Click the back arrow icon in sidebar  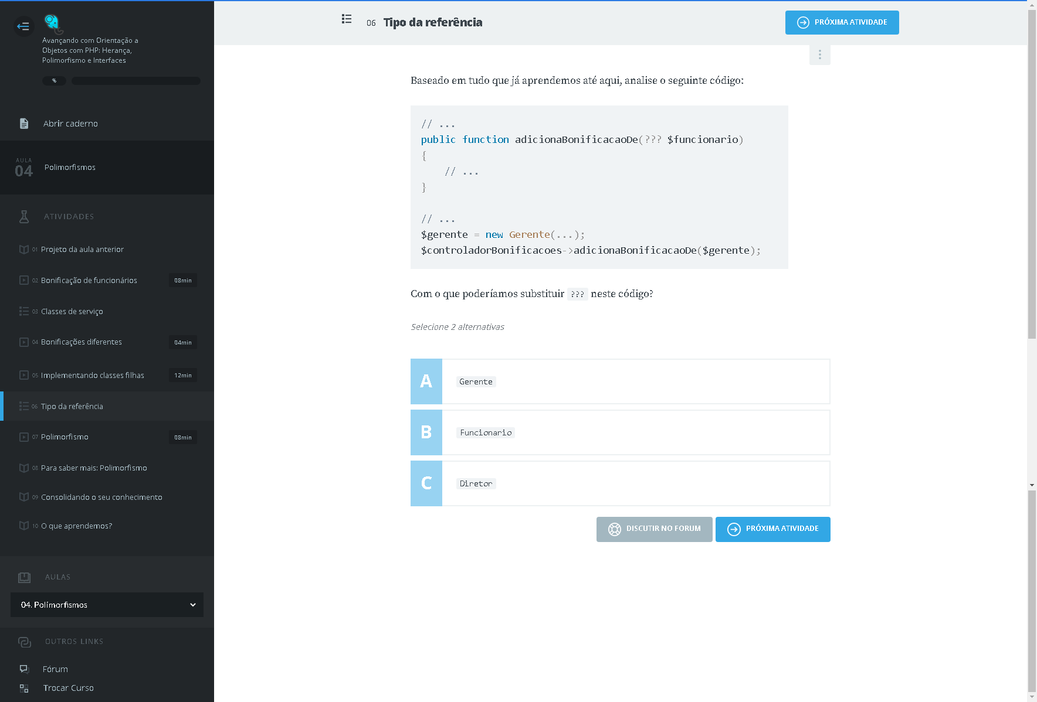23,26
